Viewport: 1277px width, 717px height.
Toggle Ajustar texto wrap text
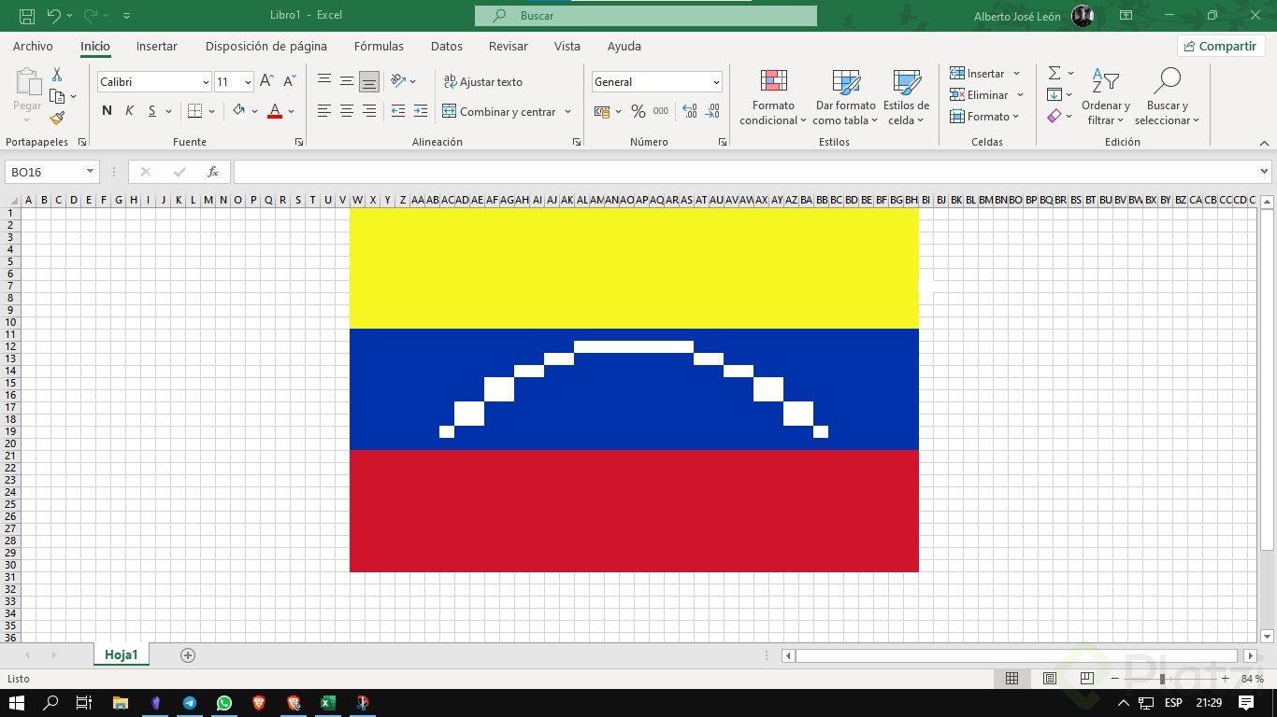tap(483, 82)
